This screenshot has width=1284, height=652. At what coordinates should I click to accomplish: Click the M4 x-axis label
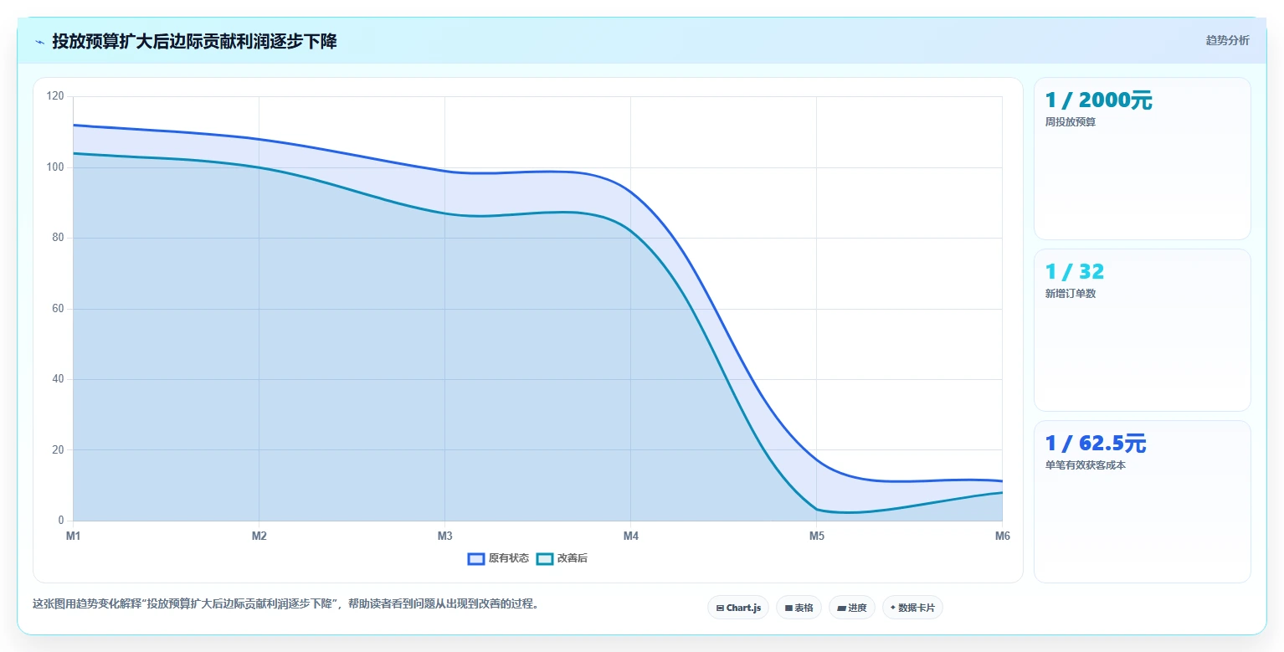tap(630, 536)
